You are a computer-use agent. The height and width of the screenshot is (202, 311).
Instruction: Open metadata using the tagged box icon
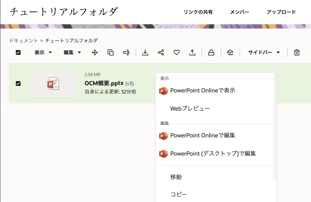pos(230,52)
